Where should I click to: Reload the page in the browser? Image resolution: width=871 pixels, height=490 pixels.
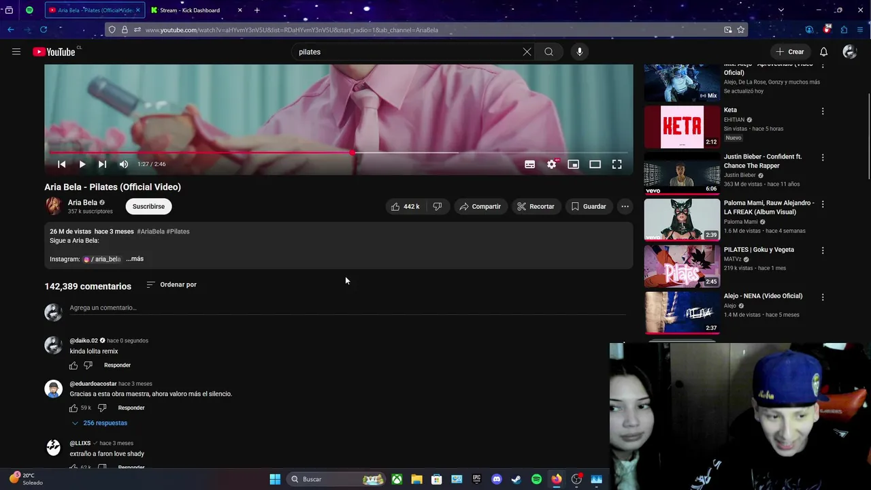click(44, 30)
